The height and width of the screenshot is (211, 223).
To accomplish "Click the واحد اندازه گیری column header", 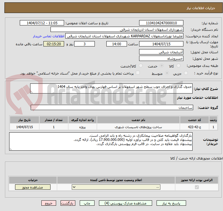I will coord(82,120).
